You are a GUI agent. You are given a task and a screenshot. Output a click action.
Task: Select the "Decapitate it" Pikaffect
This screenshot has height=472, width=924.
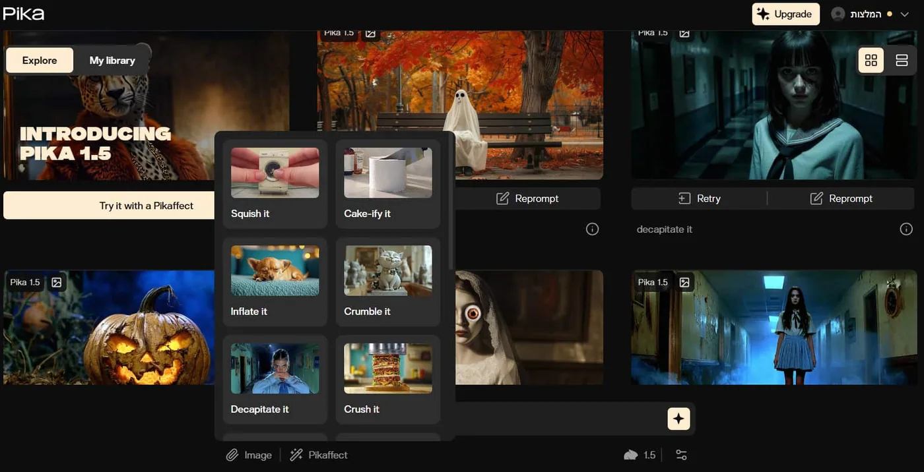pos(275,379)
